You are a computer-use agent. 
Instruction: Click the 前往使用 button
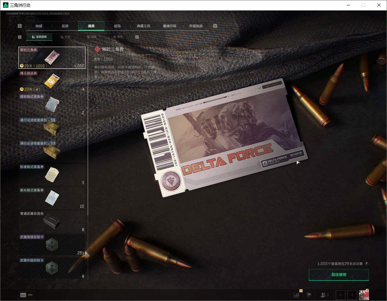(x=339, y=275)
